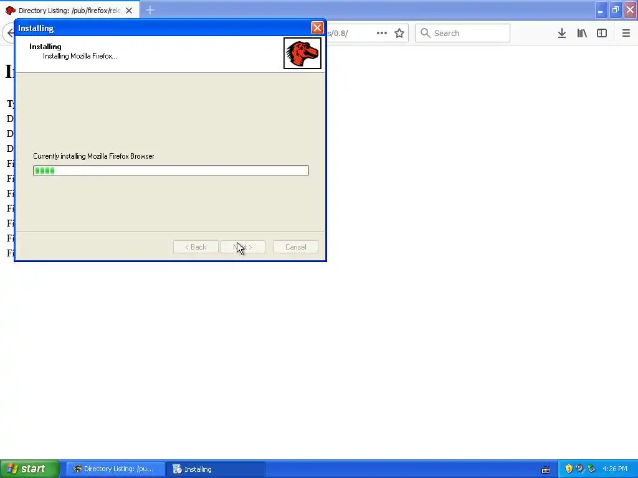Click the Mozilla dinosaur logo in the installer
This screenshot has width=638, height=478.
coord(302,54)
